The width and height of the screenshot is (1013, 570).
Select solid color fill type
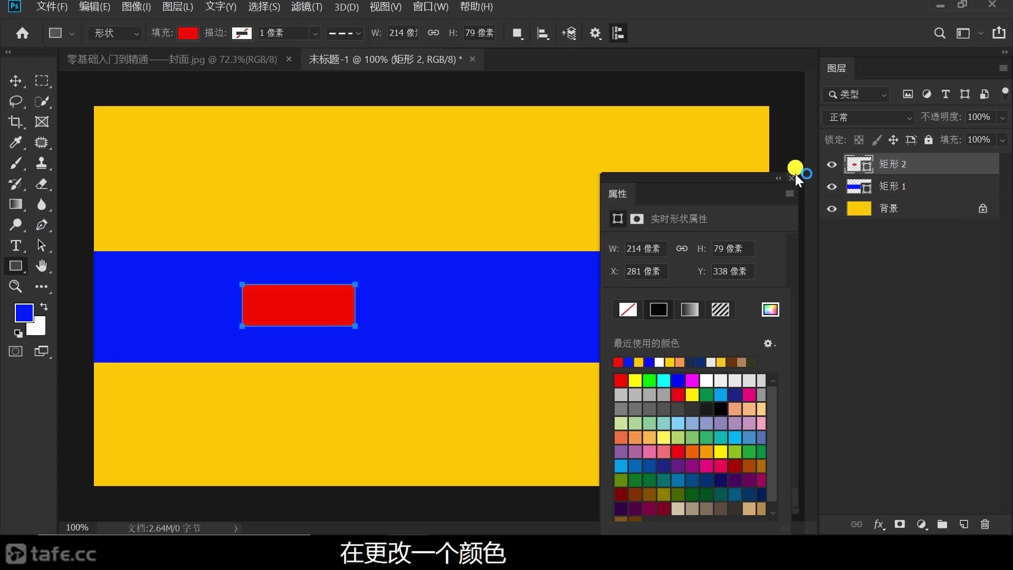coord(658,310)
